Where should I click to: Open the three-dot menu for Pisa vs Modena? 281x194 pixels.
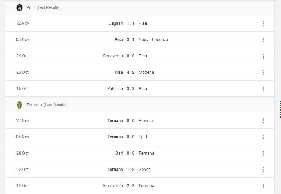263,72
